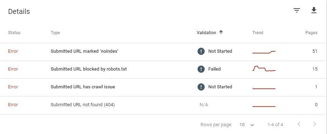Sort by the Validation column header
The height and width of the screenshot is (134, 327).
click(x=206, y=32)
